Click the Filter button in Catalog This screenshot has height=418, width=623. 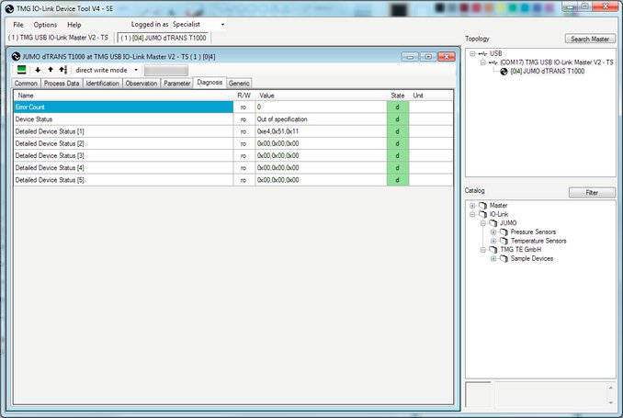click(x=592, y=192)
